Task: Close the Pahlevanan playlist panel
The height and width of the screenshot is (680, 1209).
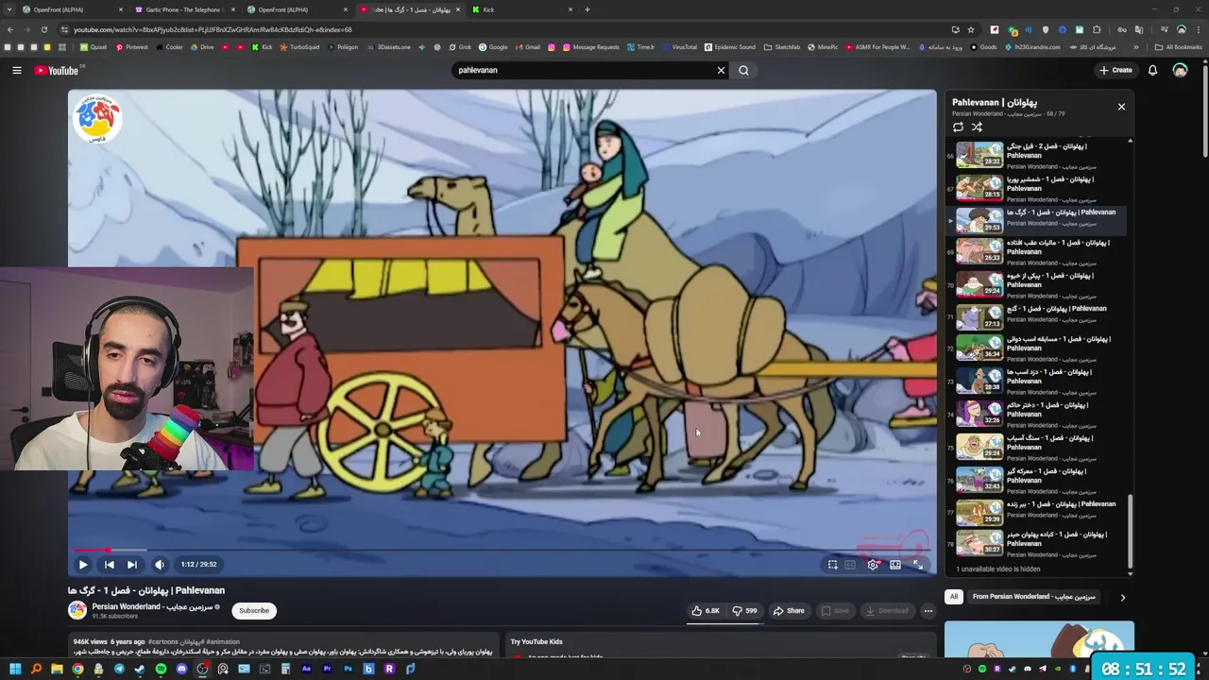Action: pyautogui.click(x=1121, y=107)
